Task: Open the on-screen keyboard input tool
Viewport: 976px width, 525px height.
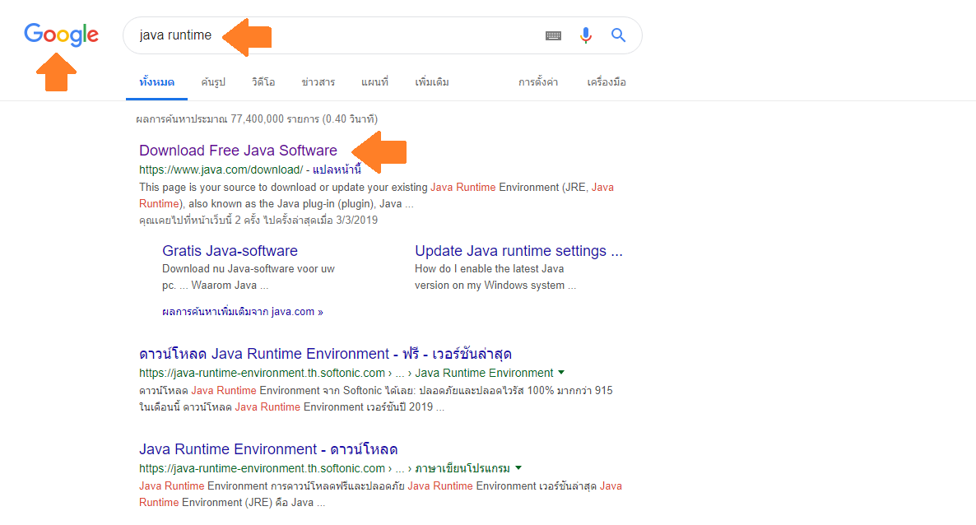Action: pyautogui.click(x=553, y=35)
